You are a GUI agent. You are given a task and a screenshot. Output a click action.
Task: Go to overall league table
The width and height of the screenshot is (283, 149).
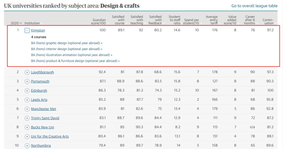[254, 6]
